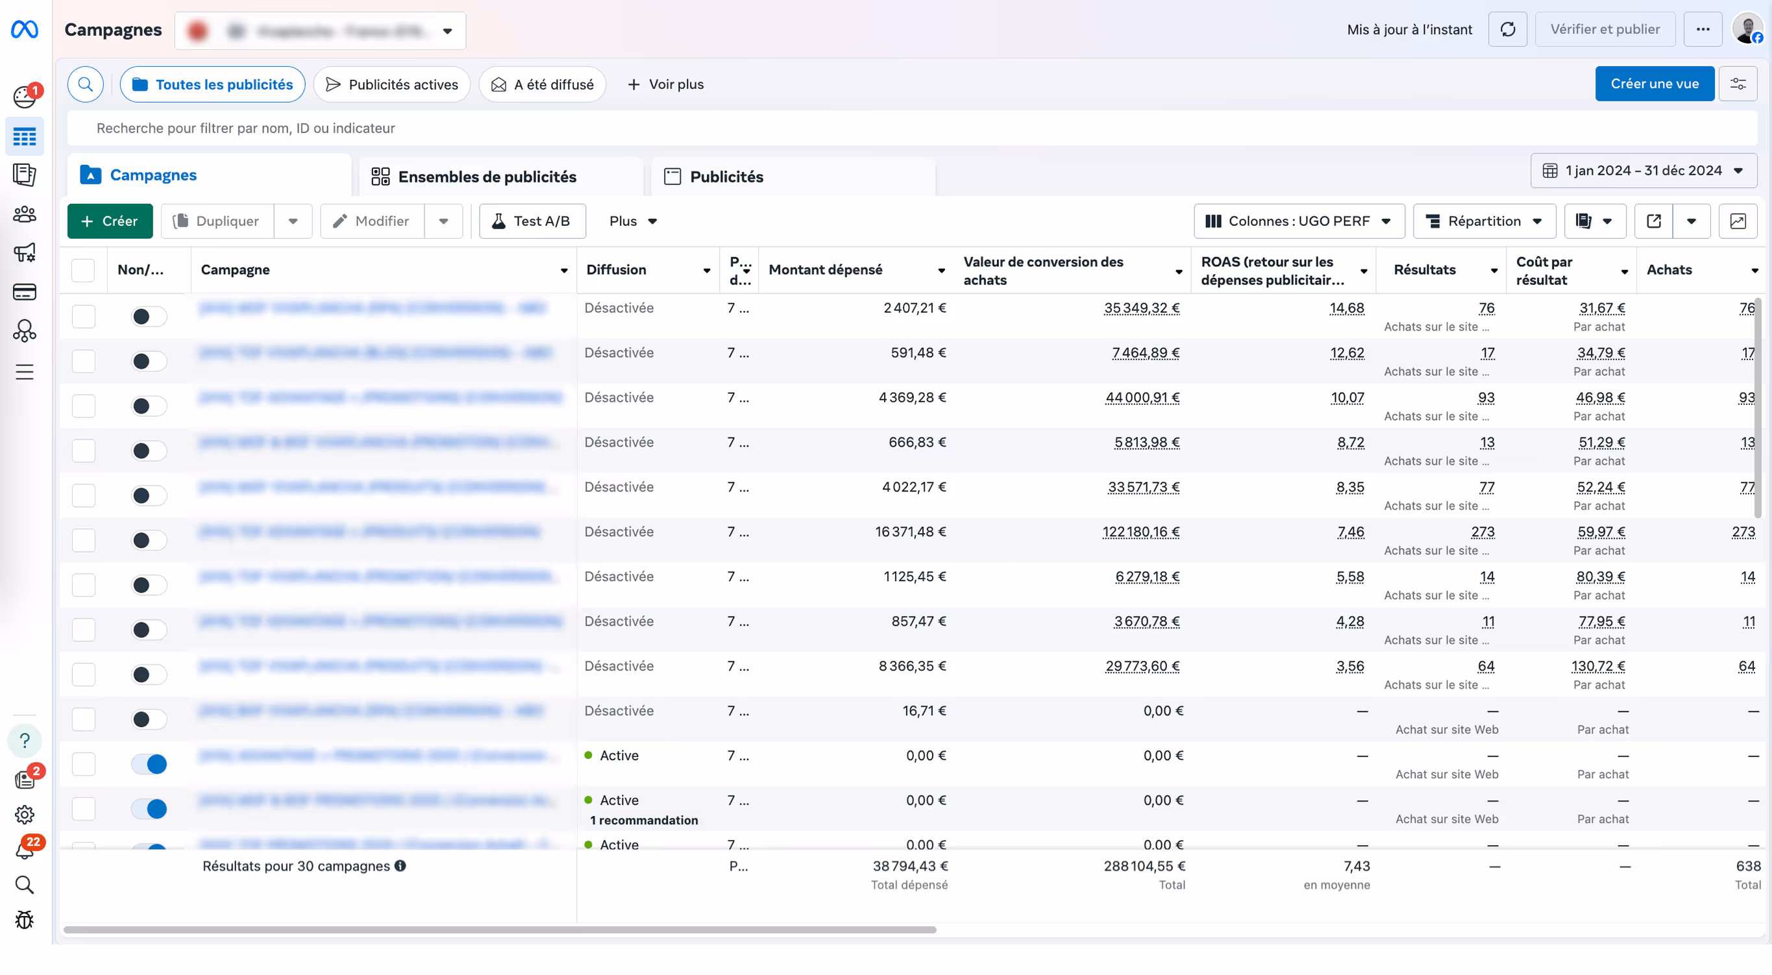Viewport: 1772px width, 975px height.
Task: Click the export share icon button
Action: coord(1654,221)
